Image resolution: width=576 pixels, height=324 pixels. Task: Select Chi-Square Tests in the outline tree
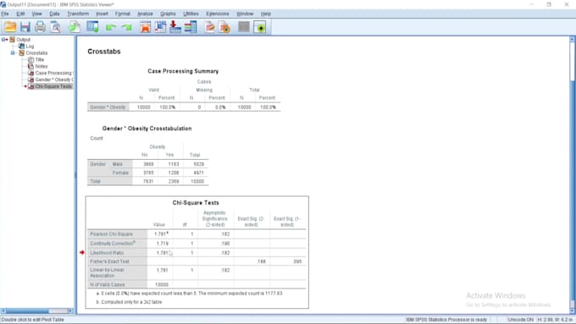tap(53, 86)
